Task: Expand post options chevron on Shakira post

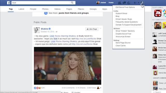Action: pos(100,29)
